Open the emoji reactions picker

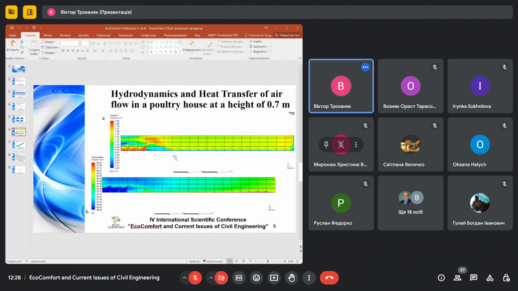[x=256, y=278]
